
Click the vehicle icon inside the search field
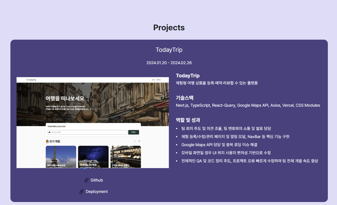pyautogui.click(x=49, y=132)
